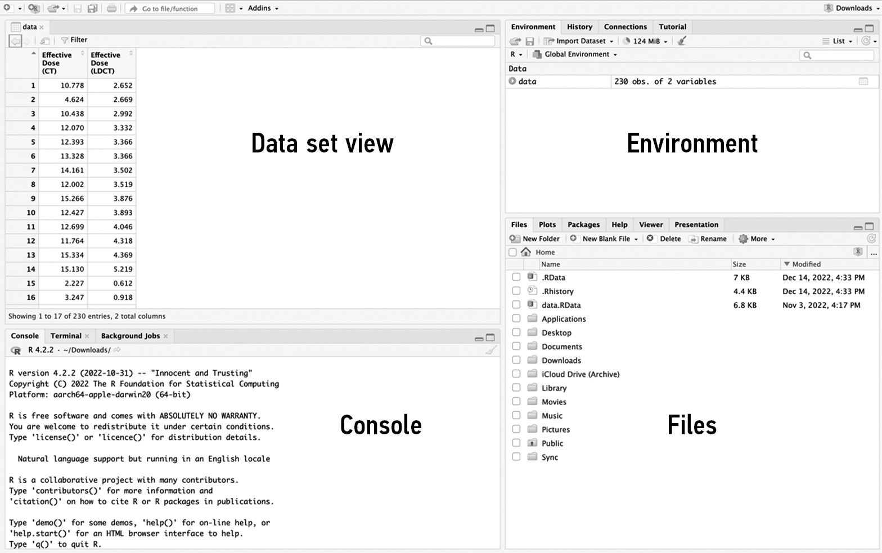Show data in new window icon
This screenshot has height=553, width=882.
click(x=44, y=41)
